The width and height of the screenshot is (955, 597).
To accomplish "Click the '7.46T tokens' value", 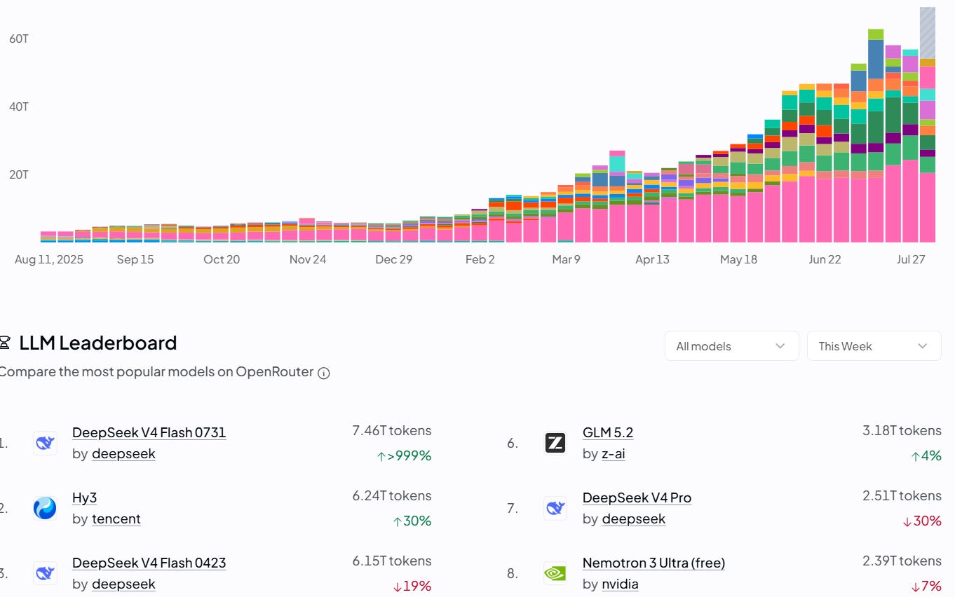I will pyautogui.click(x=392, y=430).
